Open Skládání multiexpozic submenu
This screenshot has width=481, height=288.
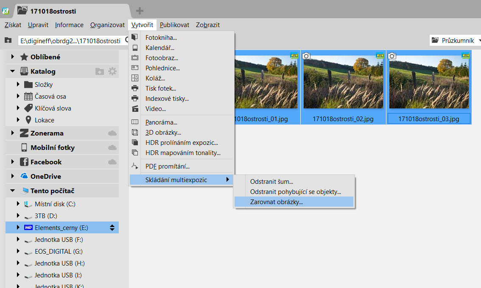181,180
